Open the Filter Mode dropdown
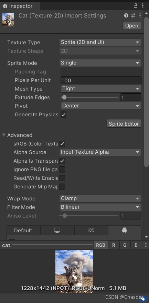Viewport: 149px width, 303px height. 100,207
